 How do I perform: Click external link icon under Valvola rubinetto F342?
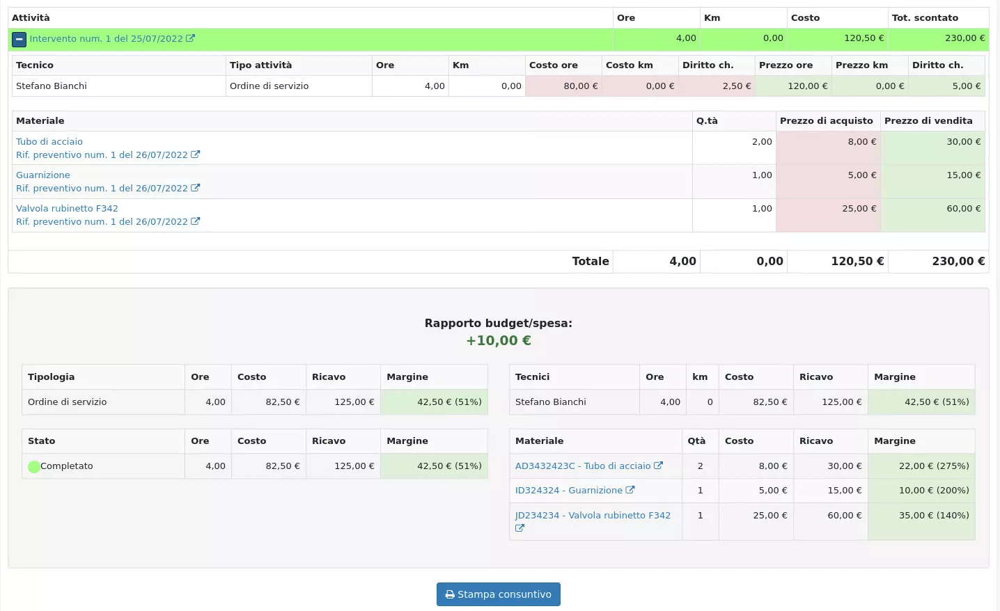tap(196, 221)
